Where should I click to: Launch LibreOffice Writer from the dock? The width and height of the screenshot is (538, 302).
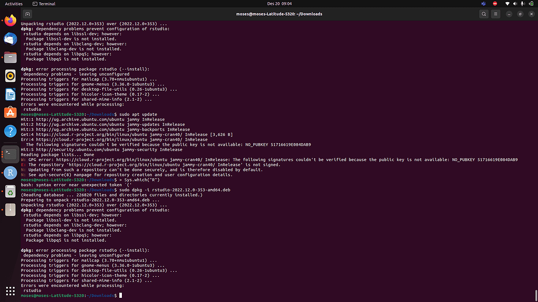pyautogui.click(x=10, y=94)
